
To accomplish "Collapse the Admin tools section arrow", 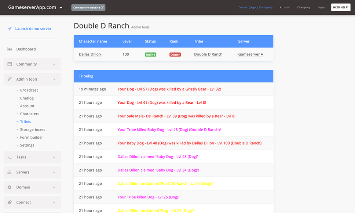I will 54,79.
